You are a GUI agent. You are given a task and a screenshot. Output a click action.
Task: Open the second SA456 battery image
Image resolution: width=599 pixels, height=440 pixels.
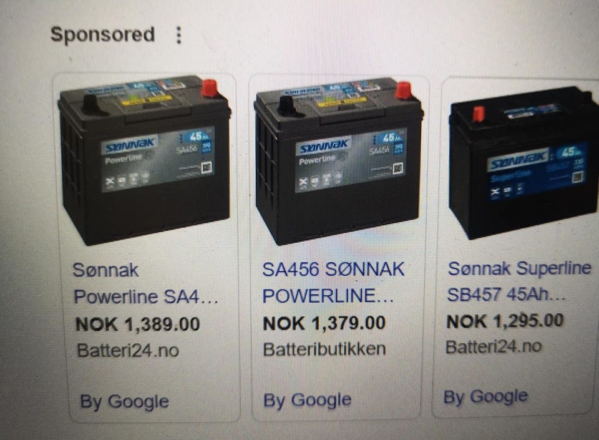[x=339, y=161]
